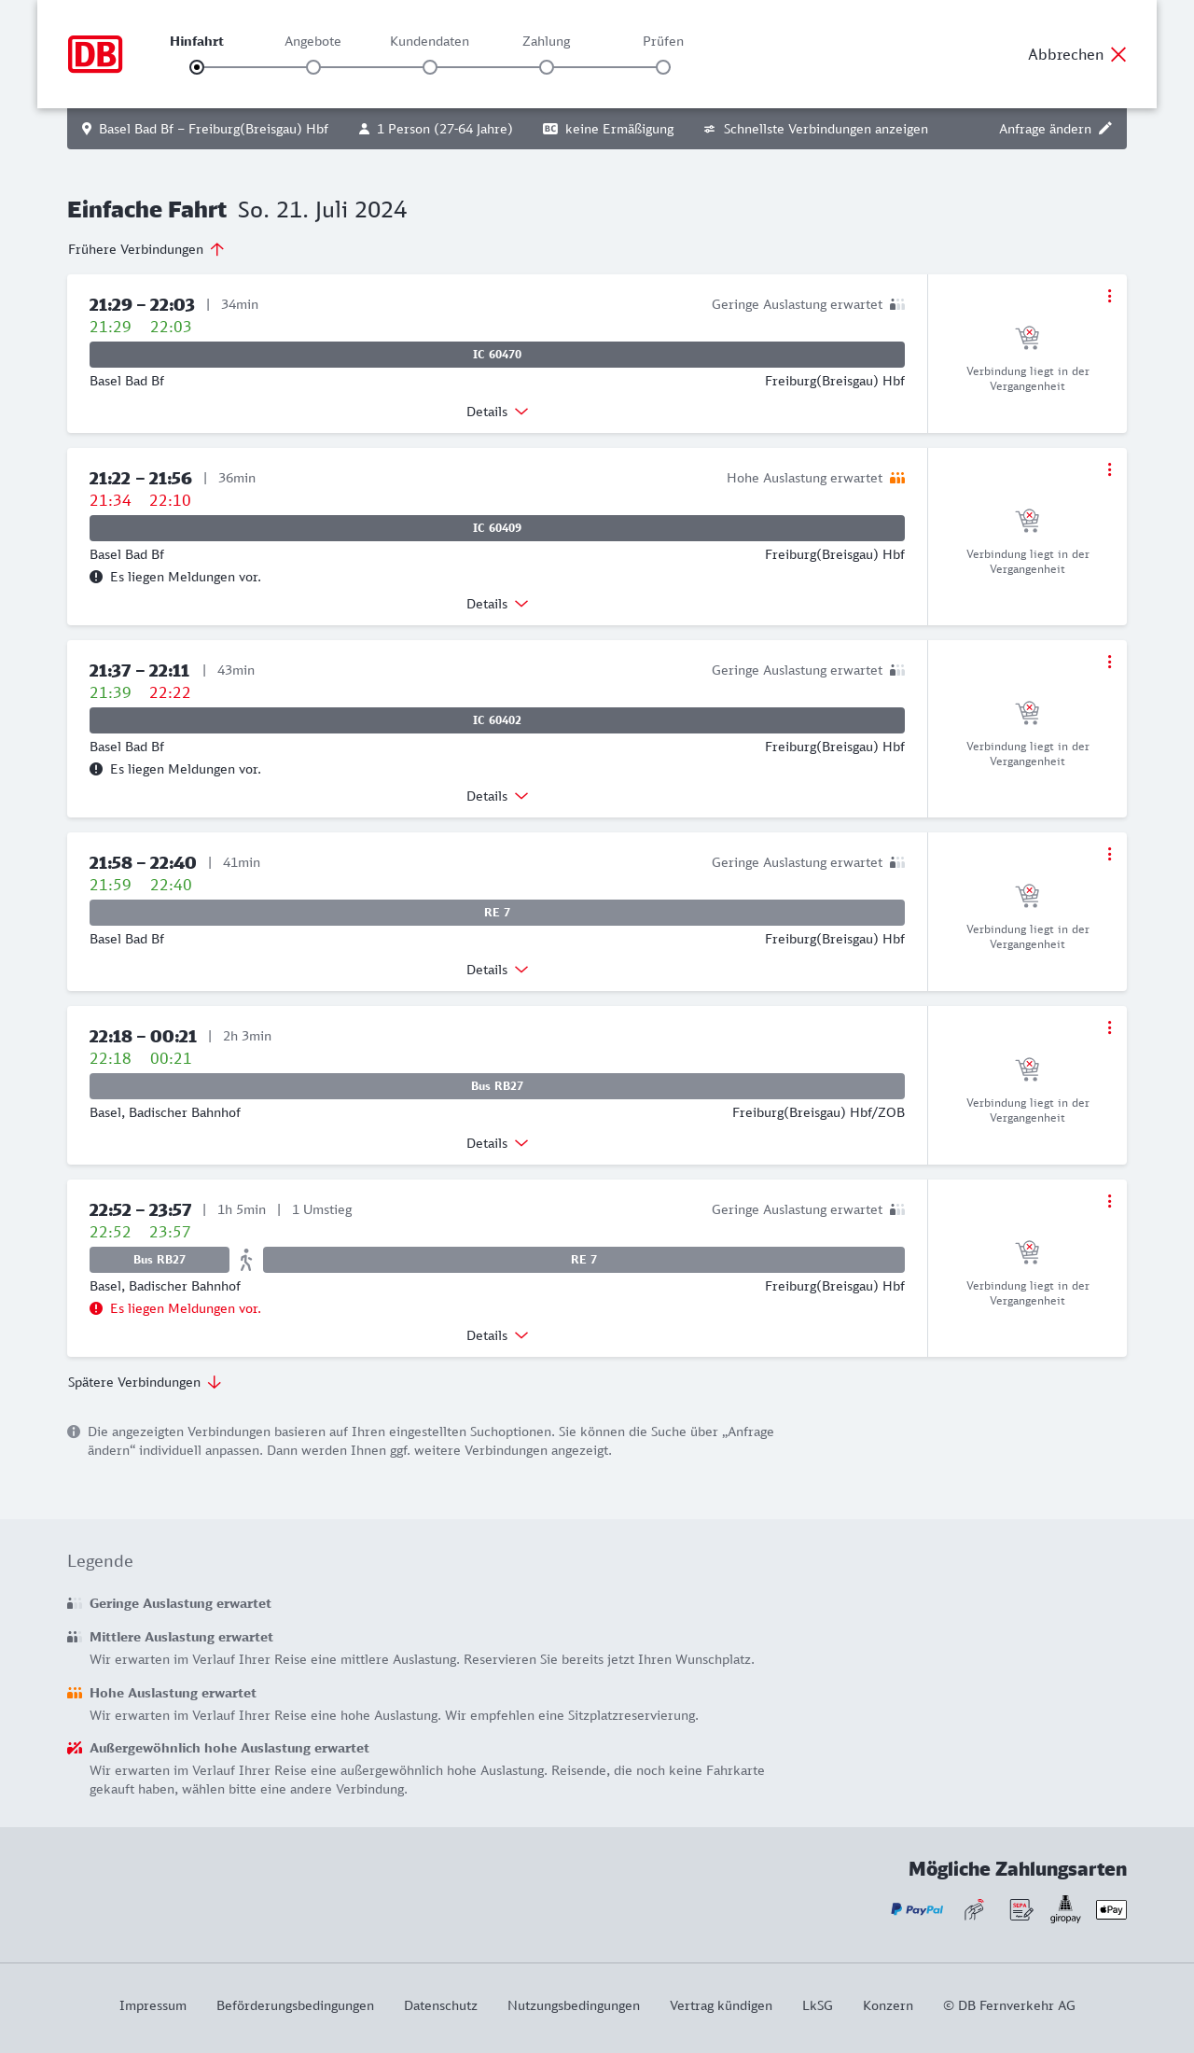Click the warning icon on IC 60402 connection
This screenshot has height=2053, width=1194.
coord(96,769)
